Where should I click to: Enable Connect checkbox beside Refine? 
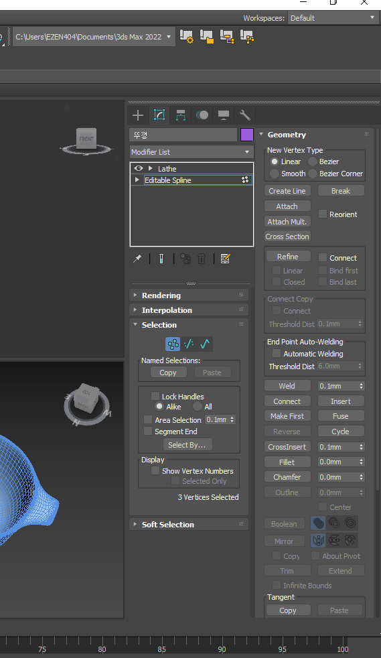322,258
